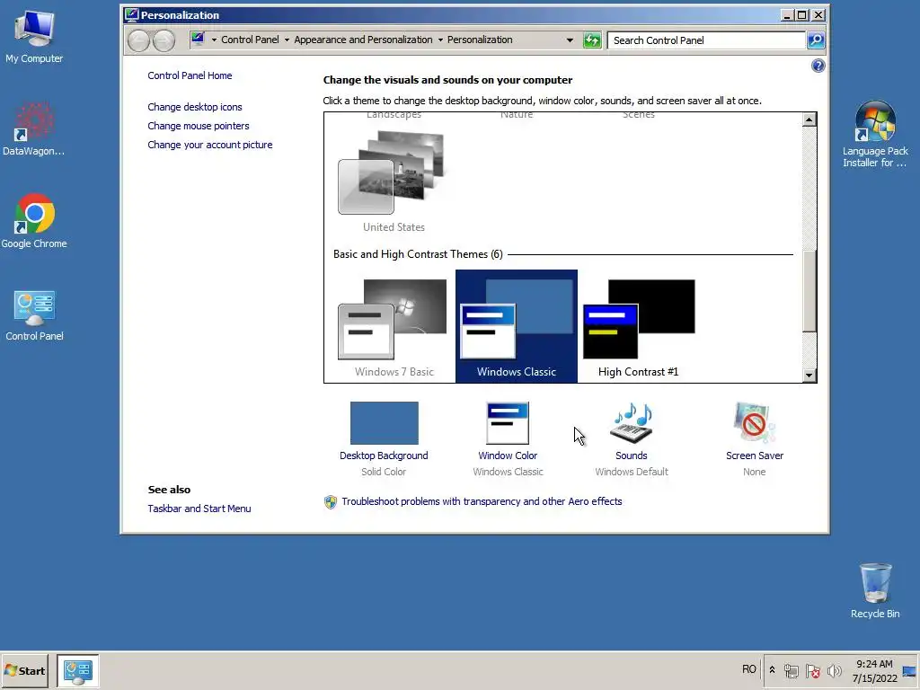Open the Recycle Bin
920x690 pixels.
pyautogui.click(x=875, y=589)
